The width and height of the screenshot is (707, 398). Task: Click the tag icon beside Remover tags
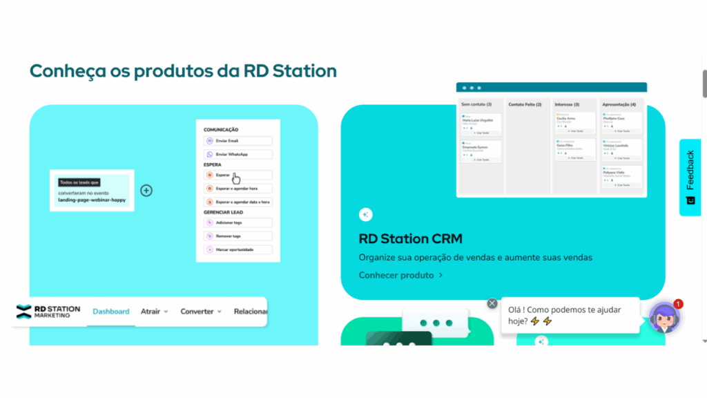pyautogui.click(x=210, y=236)
